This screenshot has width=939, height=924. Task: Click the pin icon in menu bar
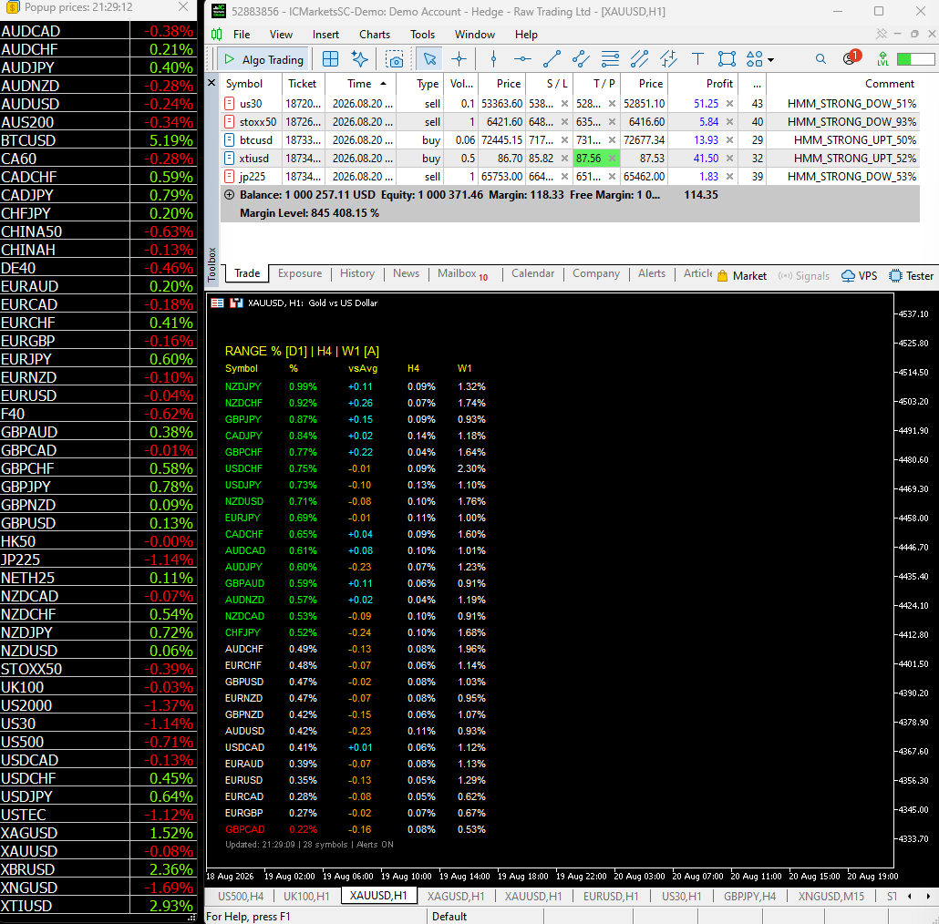point(881,34)
